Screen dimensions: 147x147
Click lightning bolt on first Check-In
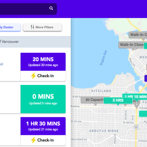[x=33, y=76]
